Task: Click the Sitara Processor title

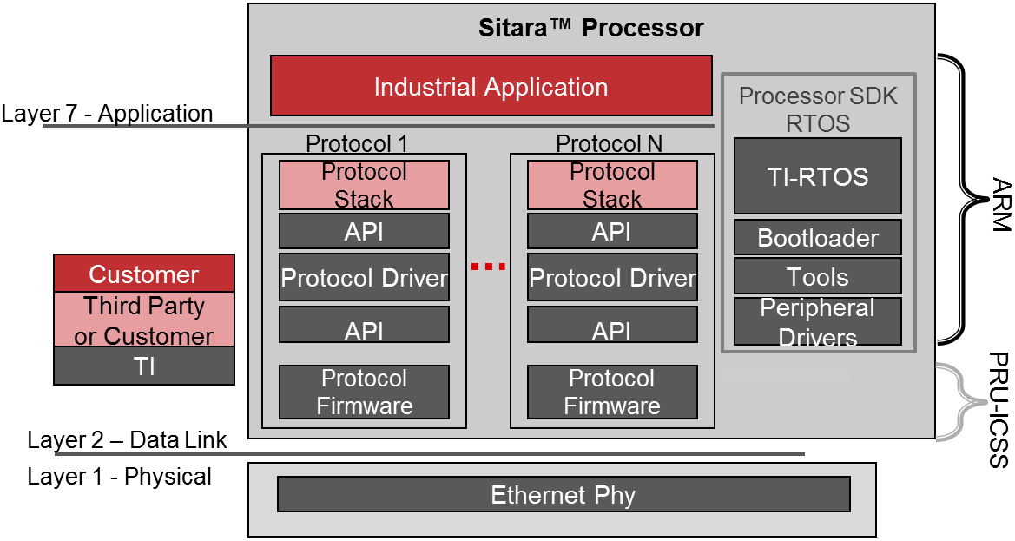Action: (591, 28)
